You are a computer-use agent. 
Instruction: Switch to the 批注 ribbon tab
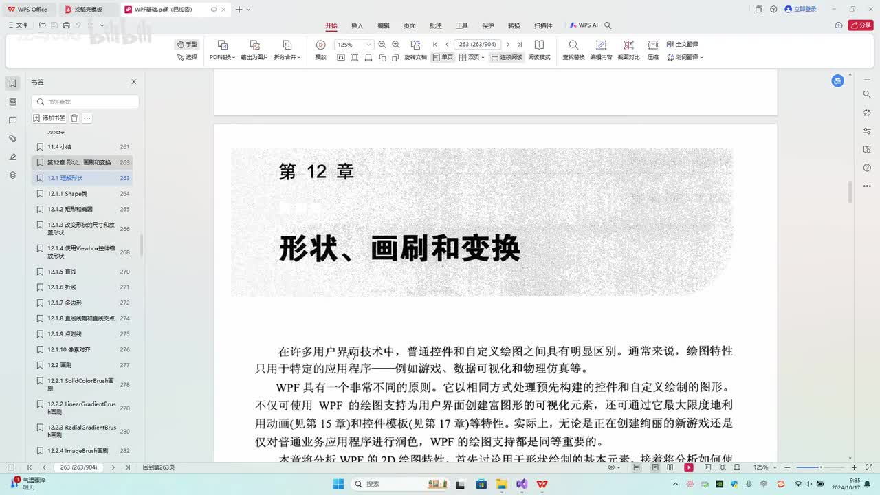point(436,25)
